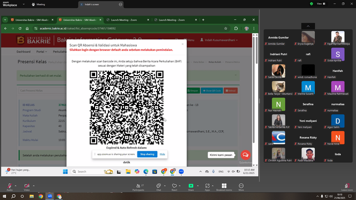Viewport: 356px width, 200px height.
Task: Switch to first Universitas Bakrie browser tab
Action: [32, 20]
